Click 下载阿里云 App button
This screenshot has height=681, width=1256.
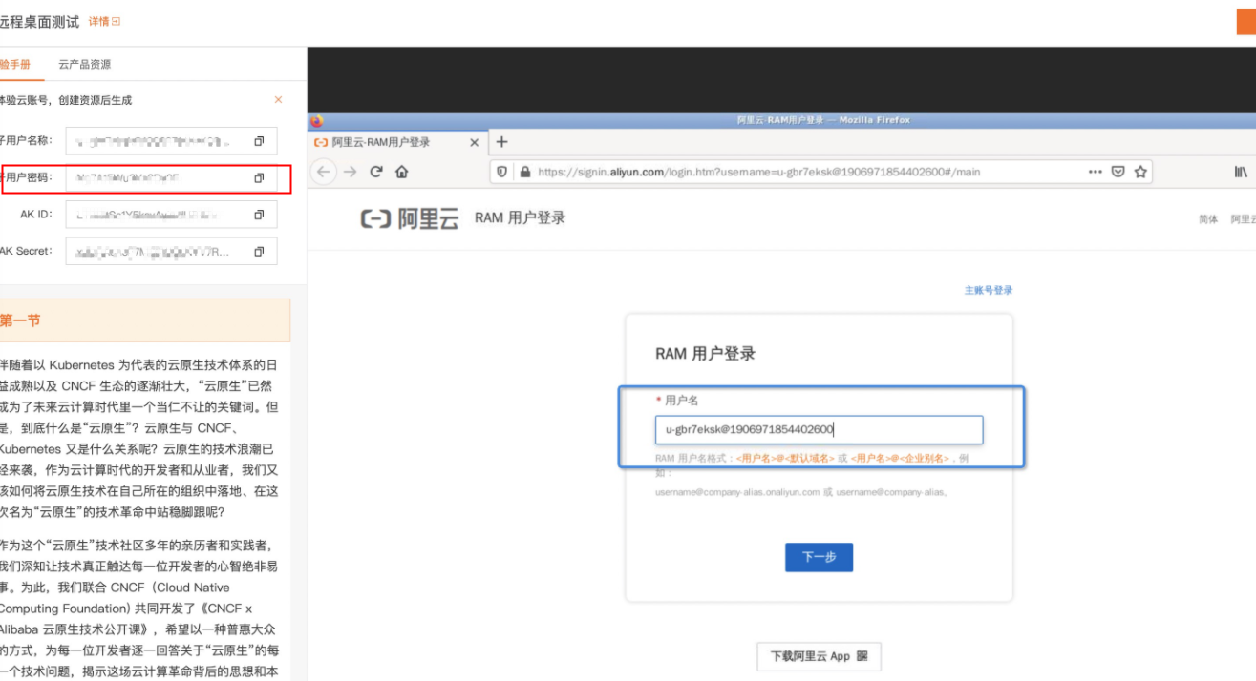click(x=819, y=656)
